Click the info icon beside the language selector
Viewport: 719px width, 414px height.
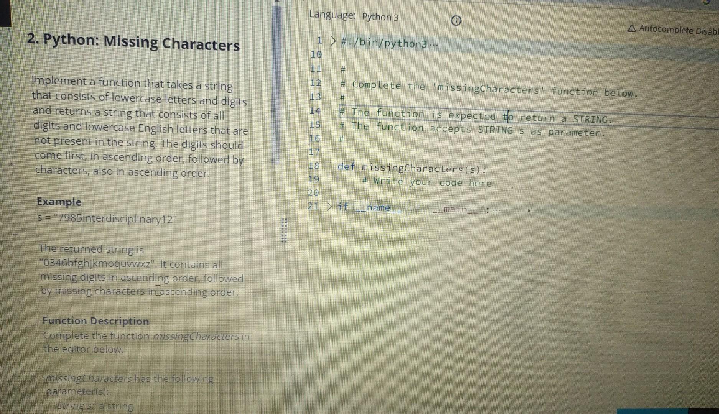click(456, 21)
